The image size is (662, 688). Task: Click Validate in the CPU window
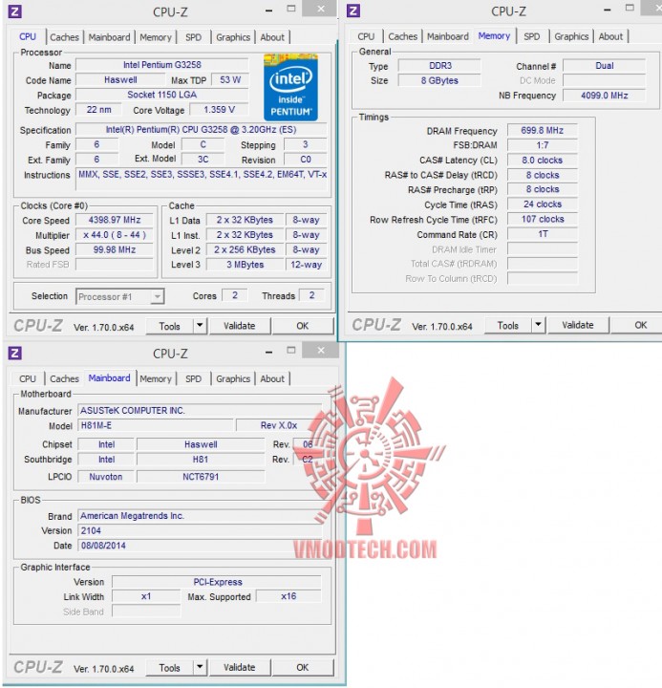point(239,326)
